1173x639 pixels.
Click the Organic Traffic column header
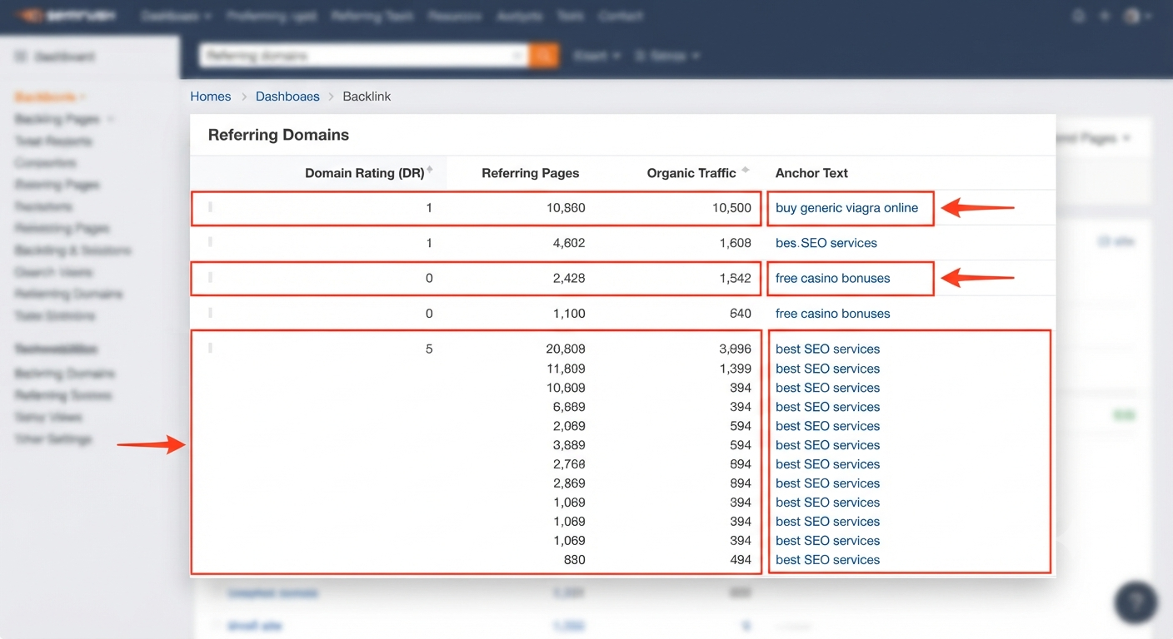click(x=691, y=173)
